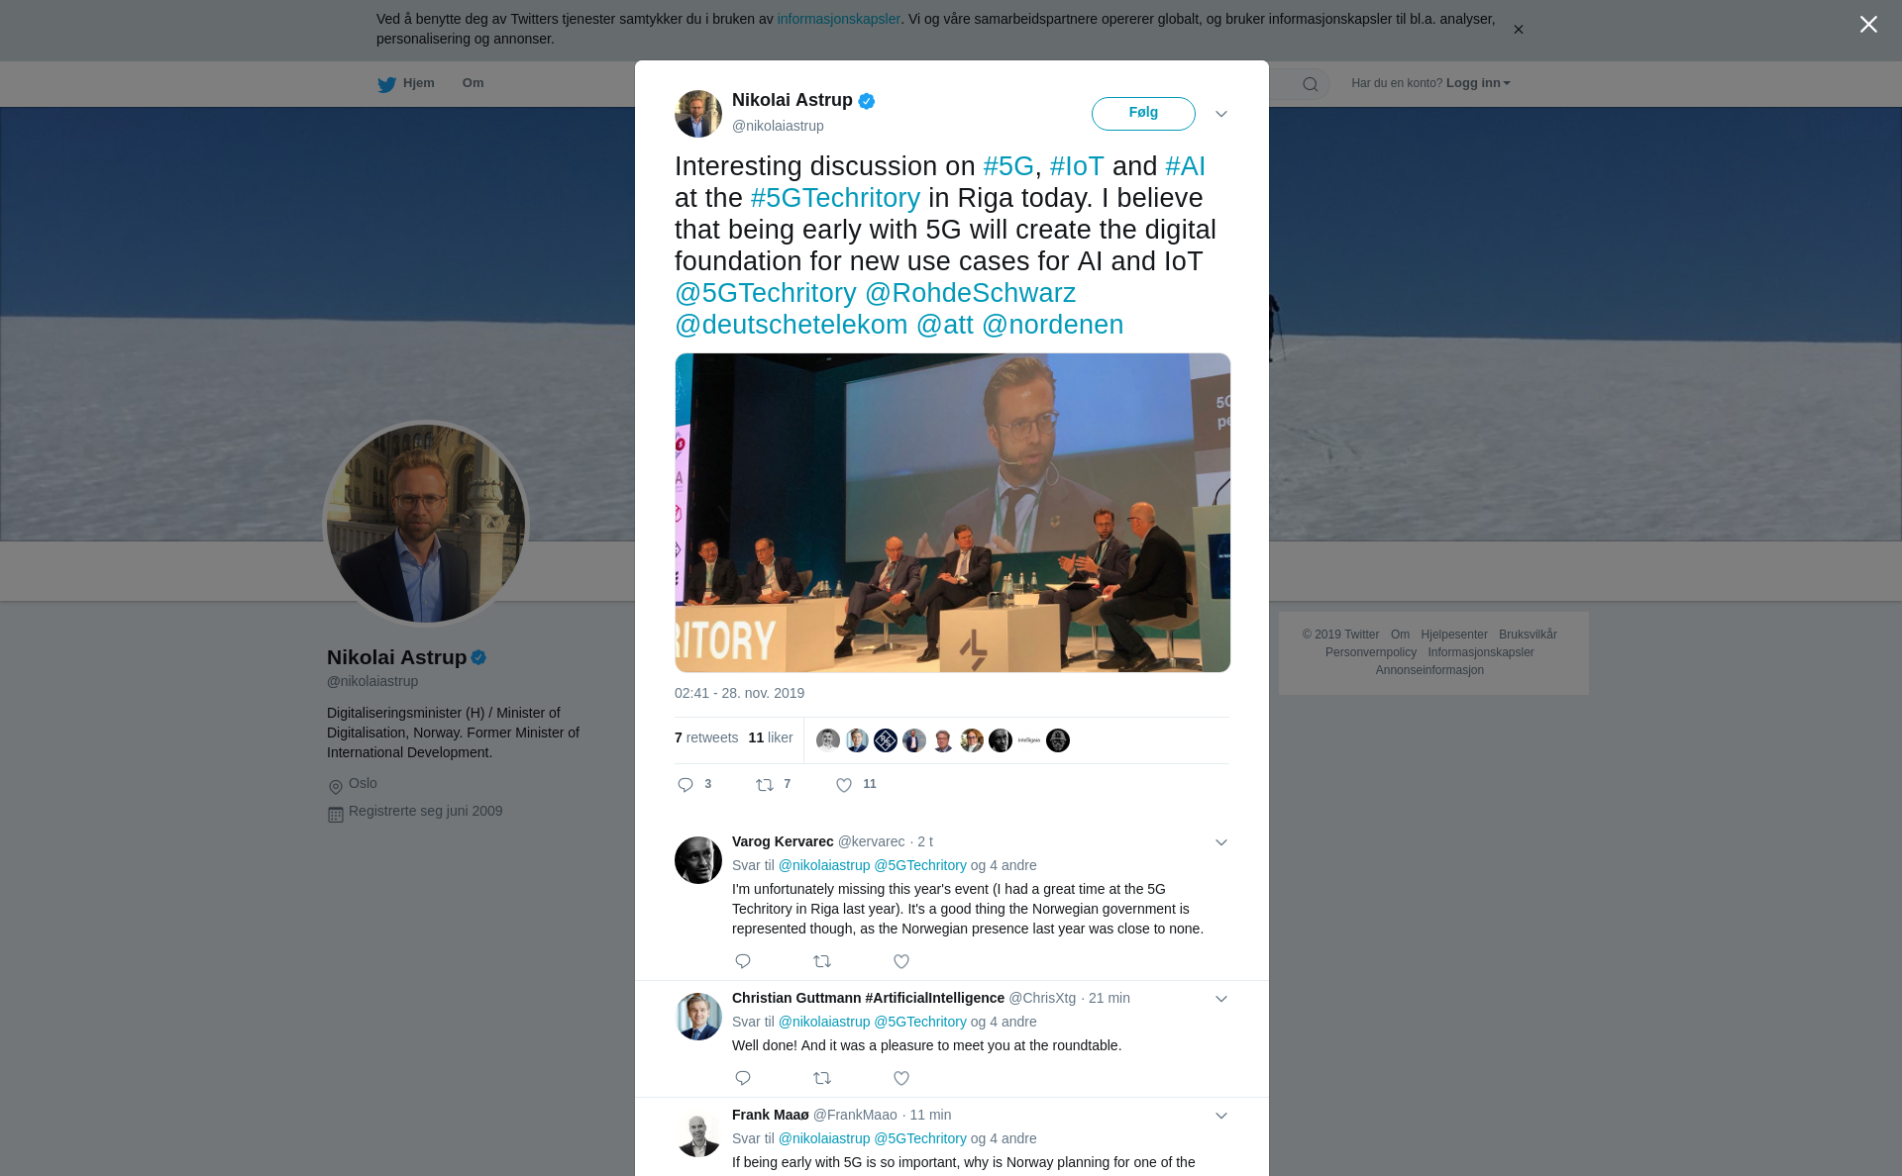Image resolution: width=1902 pixels, height=1176 pixels.
Task: Open the @RohdeSchwarz mention link
Action: [970, 293]
